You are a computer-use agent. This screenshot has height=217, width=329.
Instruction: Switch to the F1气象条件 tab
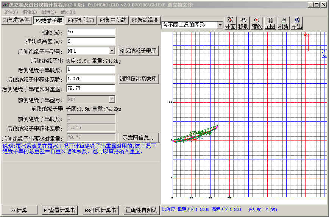(x=17, y=20)
